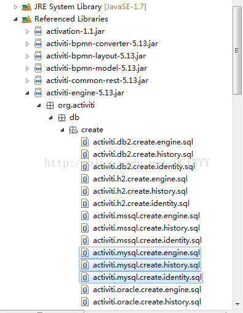Click file icon of activiti.db2.create.history.sql
Viewport: 243px width, 313px height.
(x=85, y=154)
